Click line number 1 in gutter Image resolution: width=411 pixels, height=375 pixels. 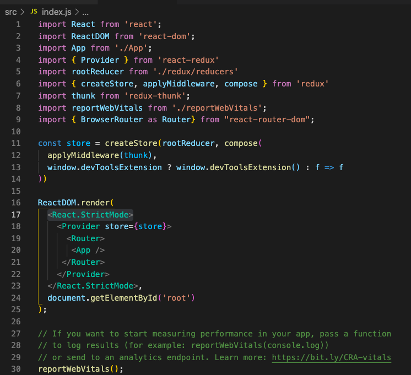(18, 24)
